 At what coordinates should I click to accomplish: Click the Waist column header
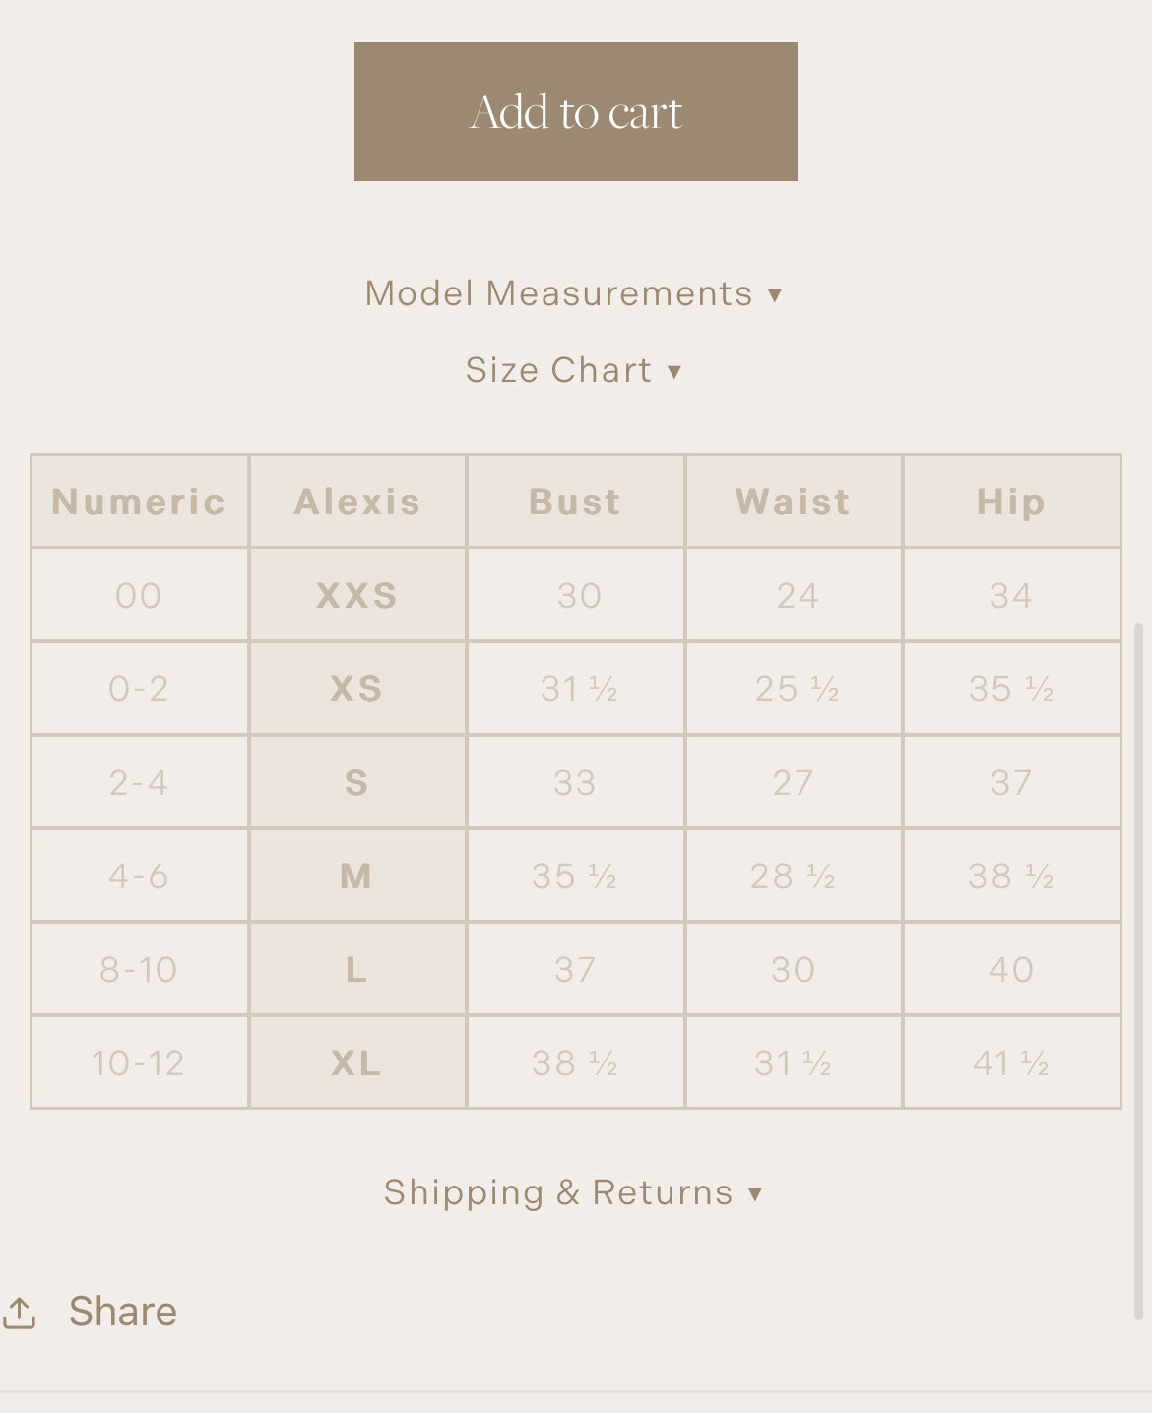click(794, 502)
